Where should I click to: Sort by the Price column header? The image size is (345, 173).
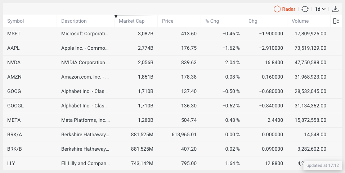[168, 21]
